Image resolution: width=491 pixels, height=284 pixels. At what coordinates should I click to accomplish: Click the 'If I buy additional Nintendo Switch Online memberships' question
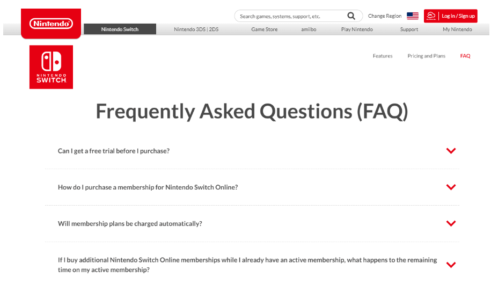point(247,265)
